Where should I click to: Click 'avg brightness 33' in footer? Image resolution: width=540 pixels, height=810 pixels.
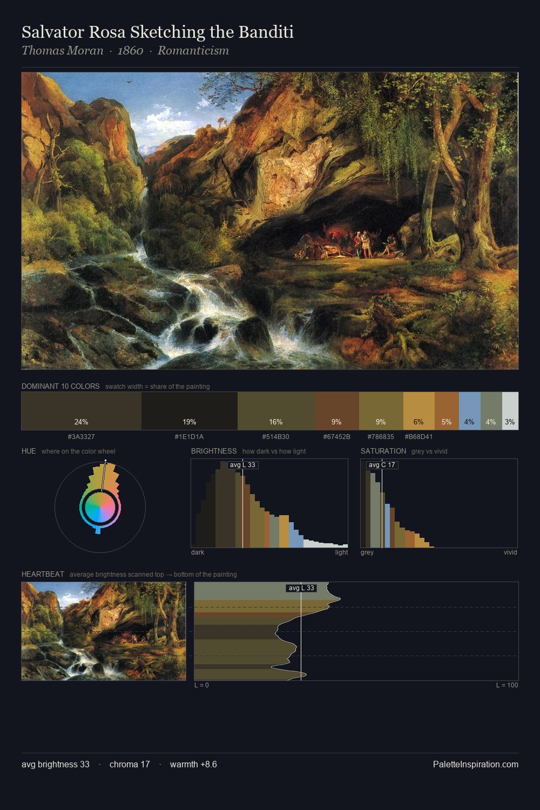(56, 764)
